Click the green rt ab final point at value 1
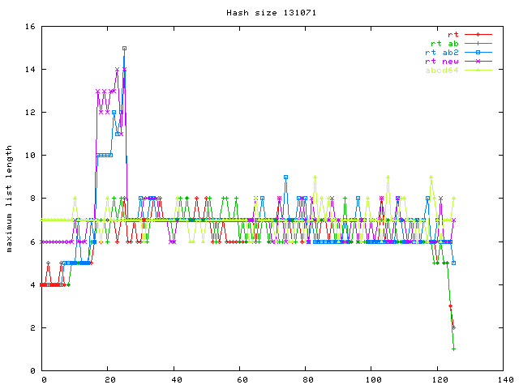This screenshot has width=519, height=389. coord(453,349)
